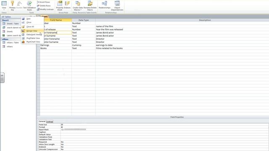
Task: Open the Property Sheet
Action: click(60, 5)
